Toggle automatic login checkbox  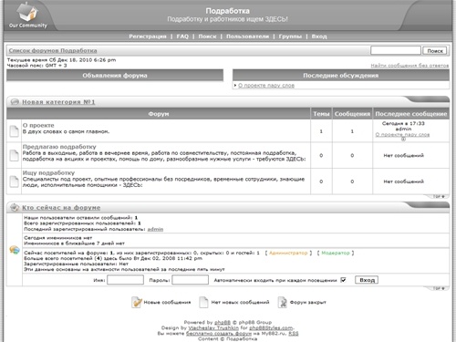pyautogui.click(x=343, y=280)
